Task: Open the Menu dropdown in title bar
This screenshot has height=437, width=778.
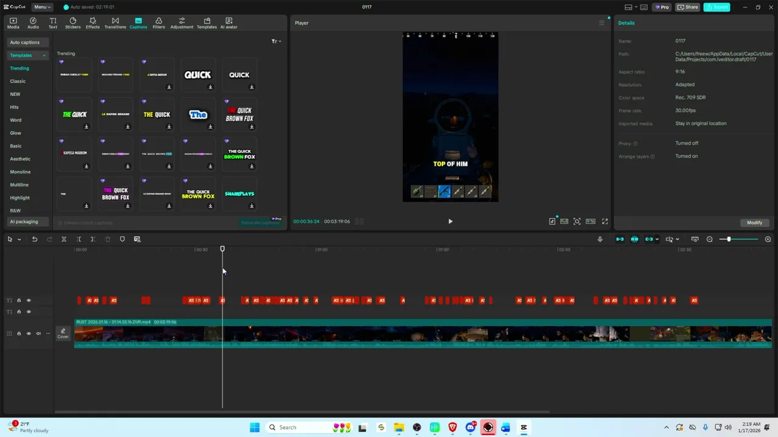Action: [42, 7]
